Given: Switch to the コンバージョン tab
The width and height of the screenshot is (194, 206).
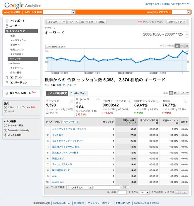Looking at the screenshot, I should point(78,93).
